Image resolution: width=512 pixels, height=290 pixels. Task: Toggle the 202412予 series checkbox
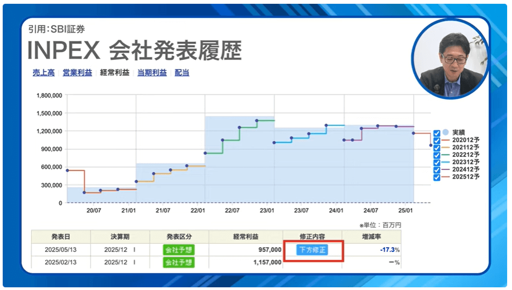click(436, 170)
